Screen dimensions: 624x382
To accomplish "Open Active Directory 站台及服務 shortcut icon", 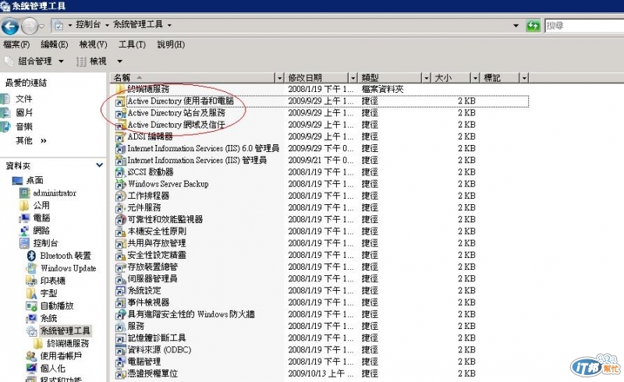I will [120, 113].
